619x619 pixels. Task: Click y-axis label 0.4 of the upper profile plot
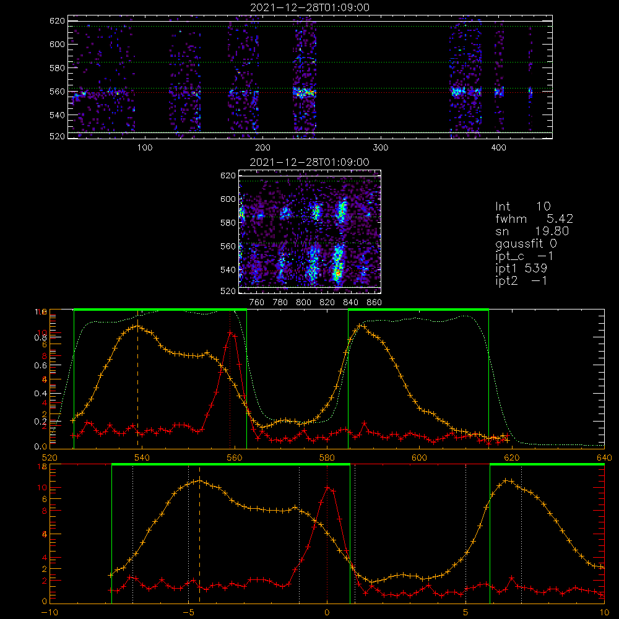40,393
